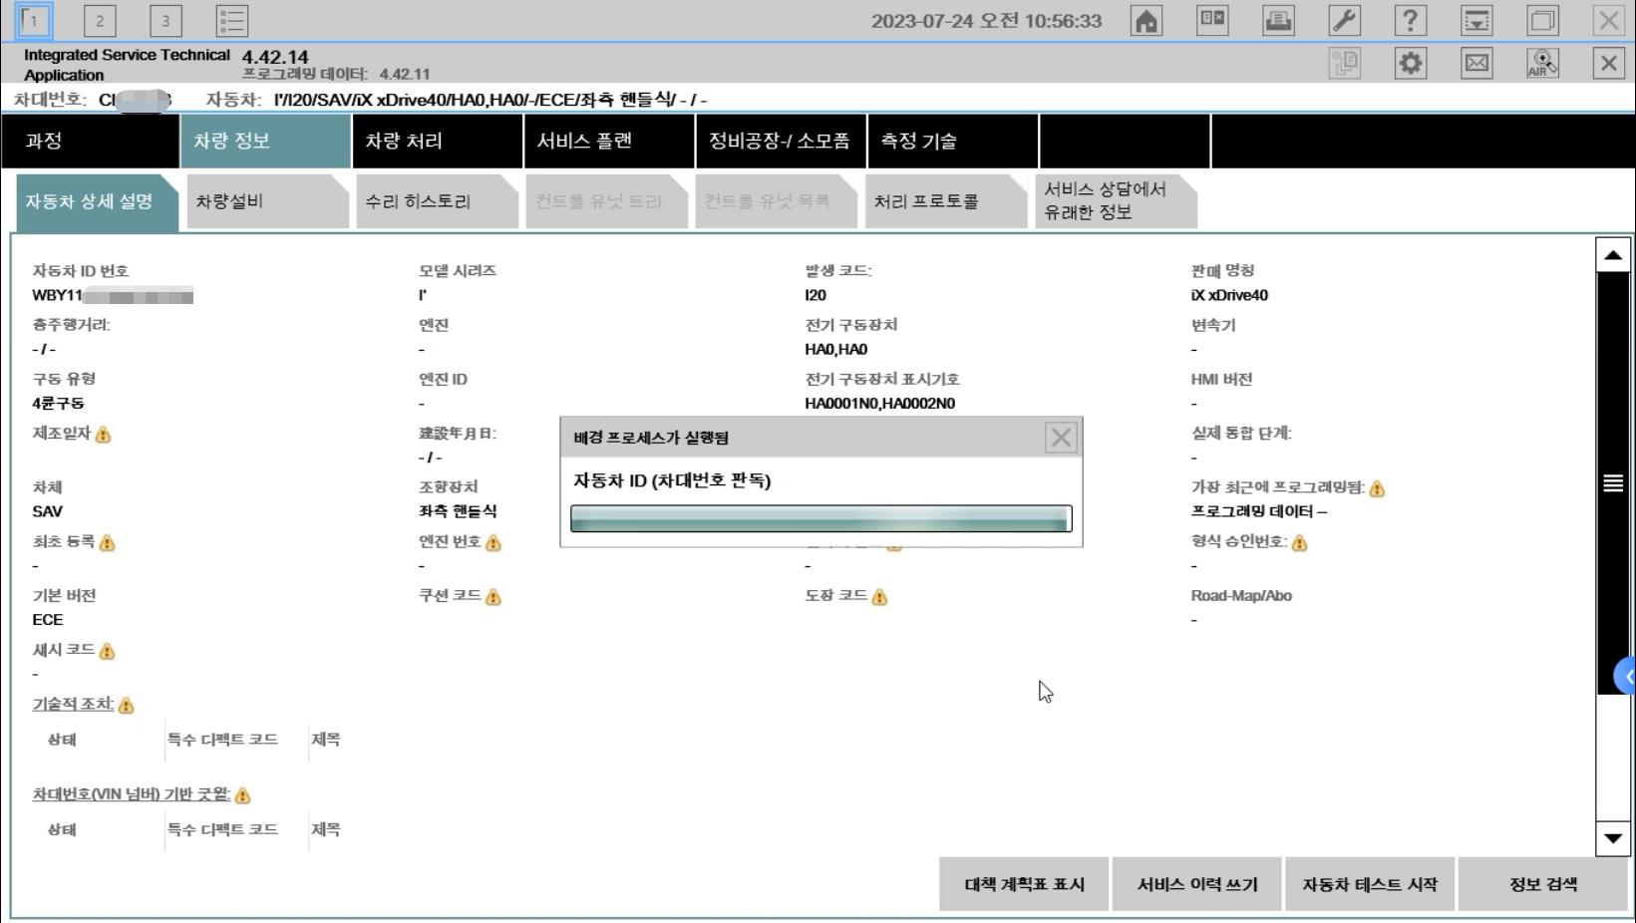Image resolution: width=1636 pixels, height=923 pixels.
Task: Close the vehicle session with lower X
Action: tap(1608, 64)
